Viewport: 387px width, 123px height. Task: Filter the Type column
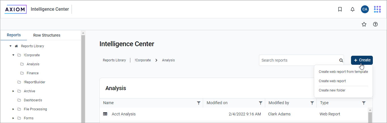coord(364,103)
